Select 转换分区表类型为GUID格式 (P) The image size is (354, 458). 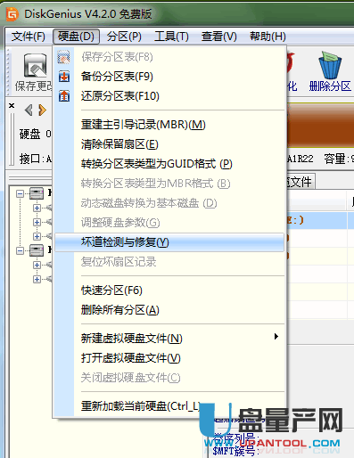[x=169, y=164]
